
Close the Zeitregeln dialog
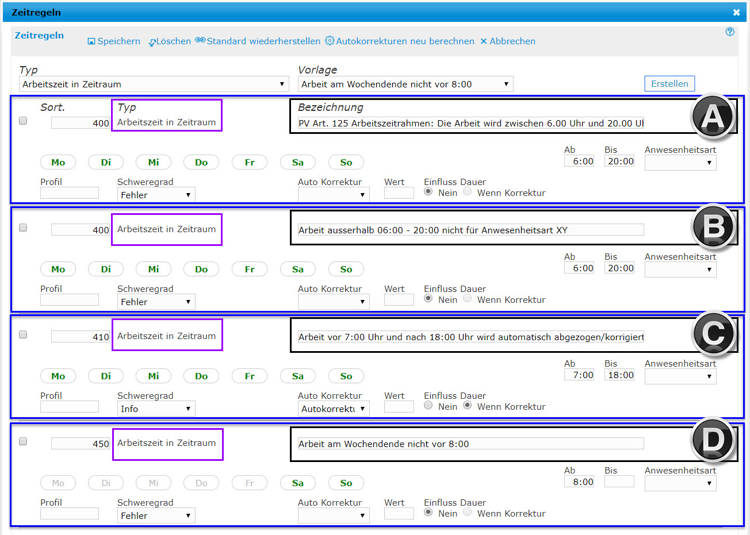[x=736, y=12]
